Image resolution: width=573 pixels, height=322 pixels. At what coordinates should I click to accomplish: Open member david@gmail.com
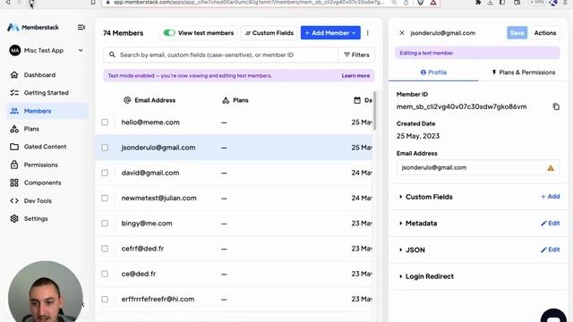click(x=150, y=173)
